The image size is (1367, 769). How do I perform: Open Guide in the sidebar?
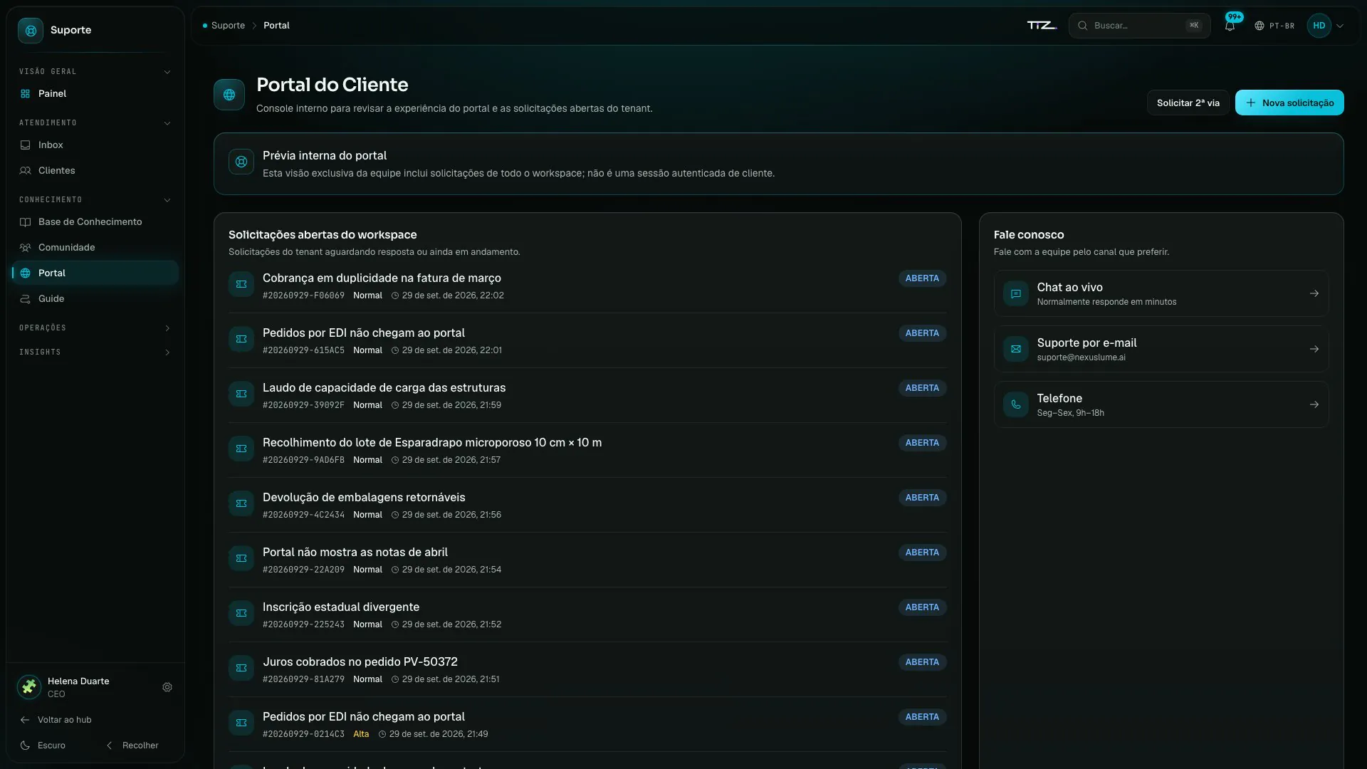[95, 299]
